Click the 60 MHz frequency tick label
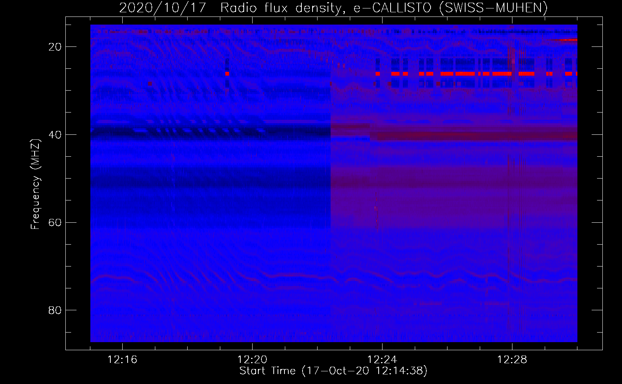The image size is (622, 384). coord(55,223)
